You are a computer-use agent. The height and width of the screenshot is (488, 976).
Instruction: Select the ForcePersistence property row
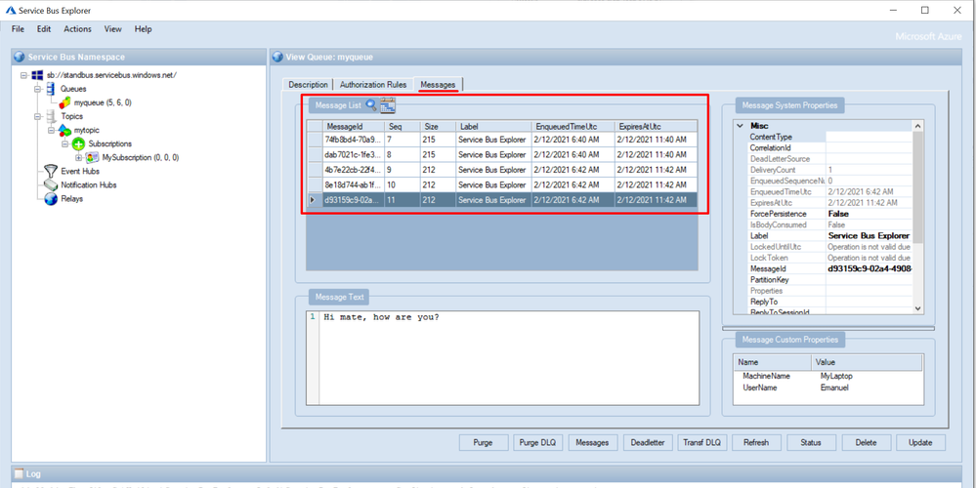[x=829, y=214]
